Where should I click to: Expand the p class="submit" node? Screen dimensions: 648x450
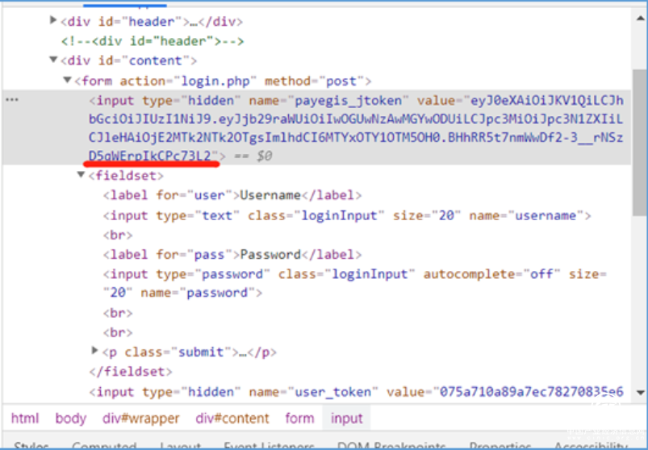(95, 352)
